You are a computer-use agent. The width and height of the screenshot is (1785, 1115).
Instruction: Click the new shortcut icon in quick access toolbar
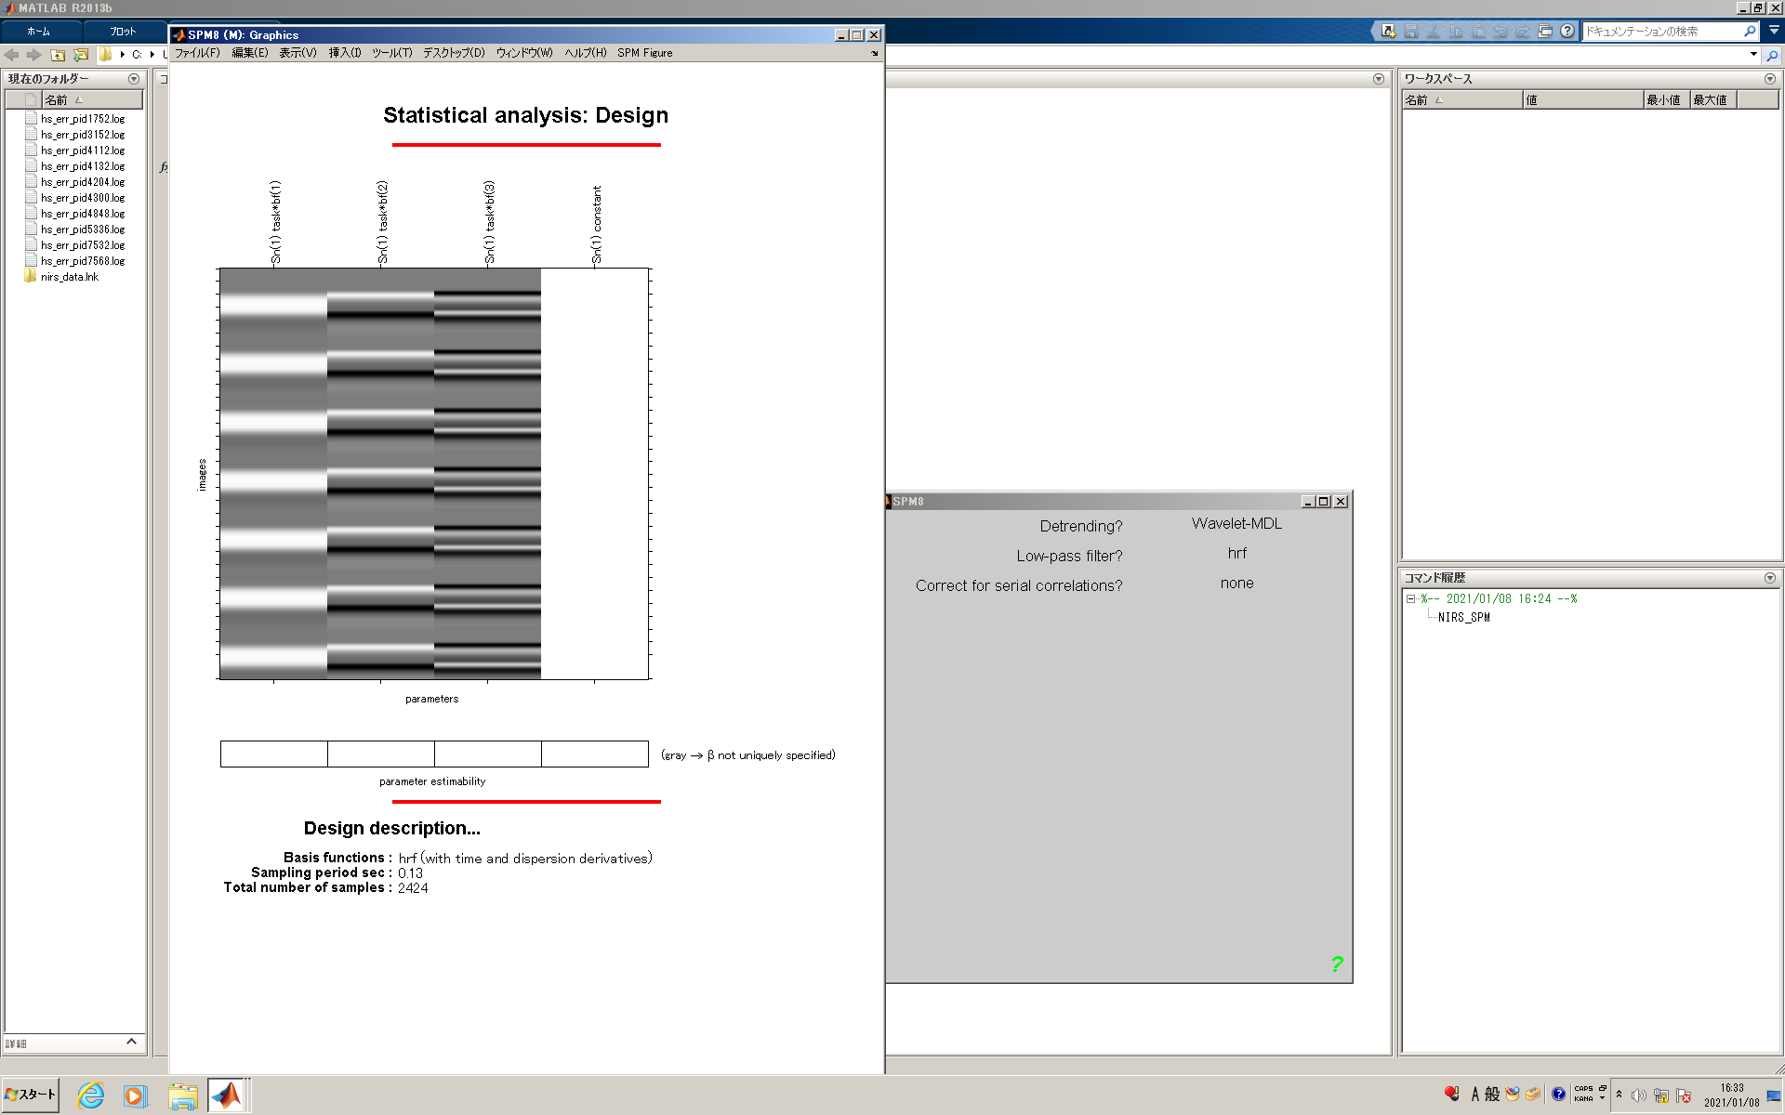coord(1388,31)
